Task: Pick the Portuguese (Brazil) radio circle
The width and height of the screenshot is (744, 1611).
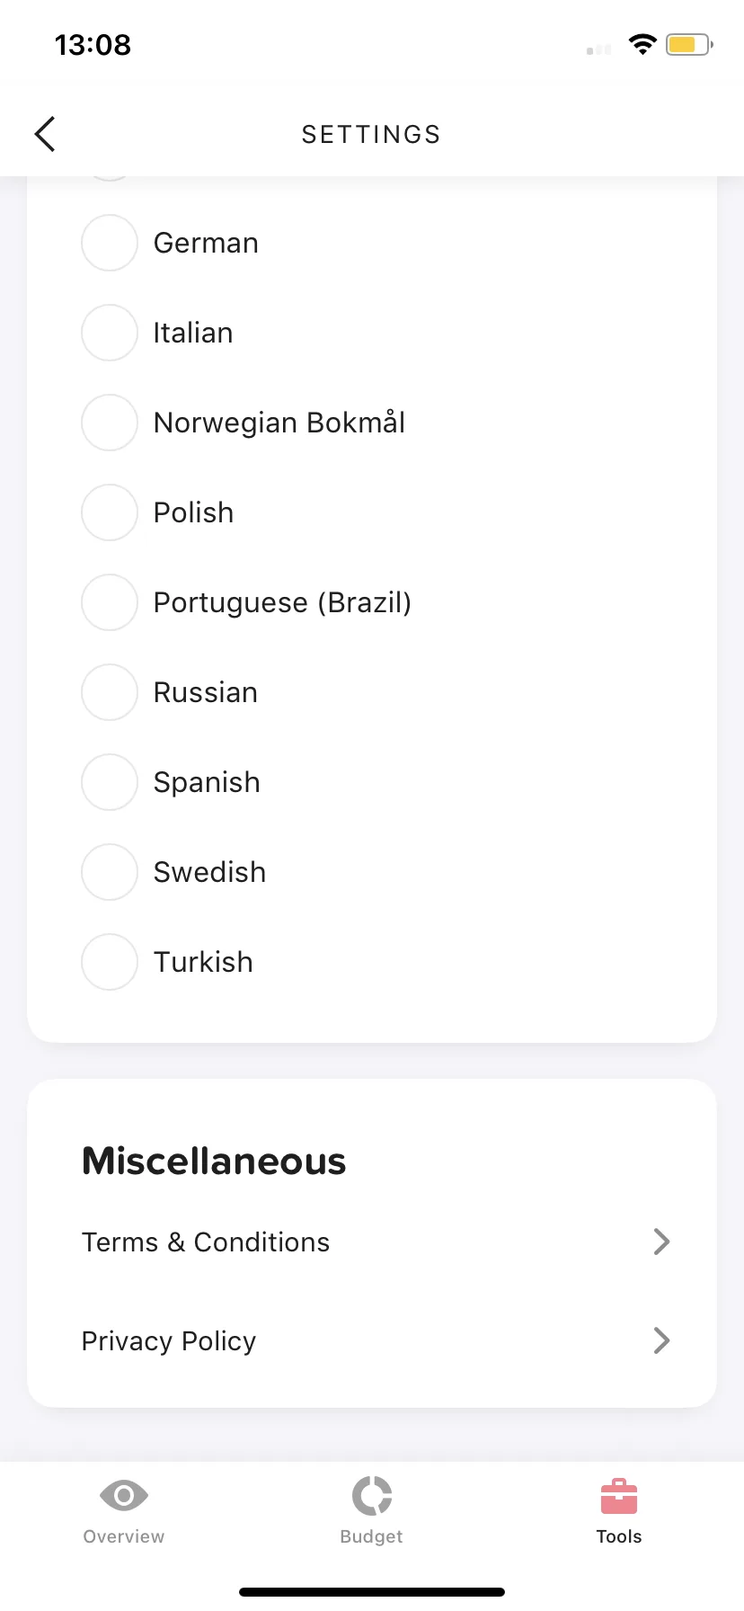Action: [x=110, y=602]
